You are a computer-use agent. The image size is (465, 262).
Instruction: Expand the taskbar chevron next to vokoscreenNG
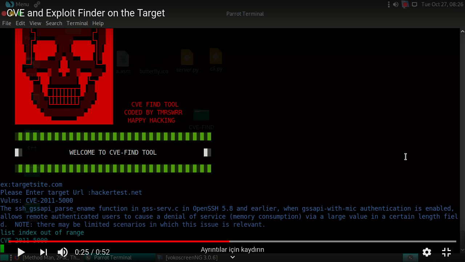(232, 257)
